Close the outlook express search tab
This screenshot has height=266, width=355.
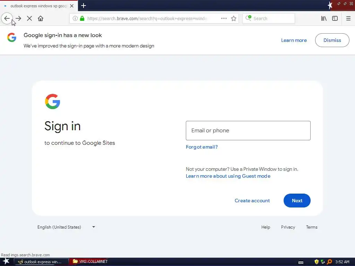(x=72, y=6)
